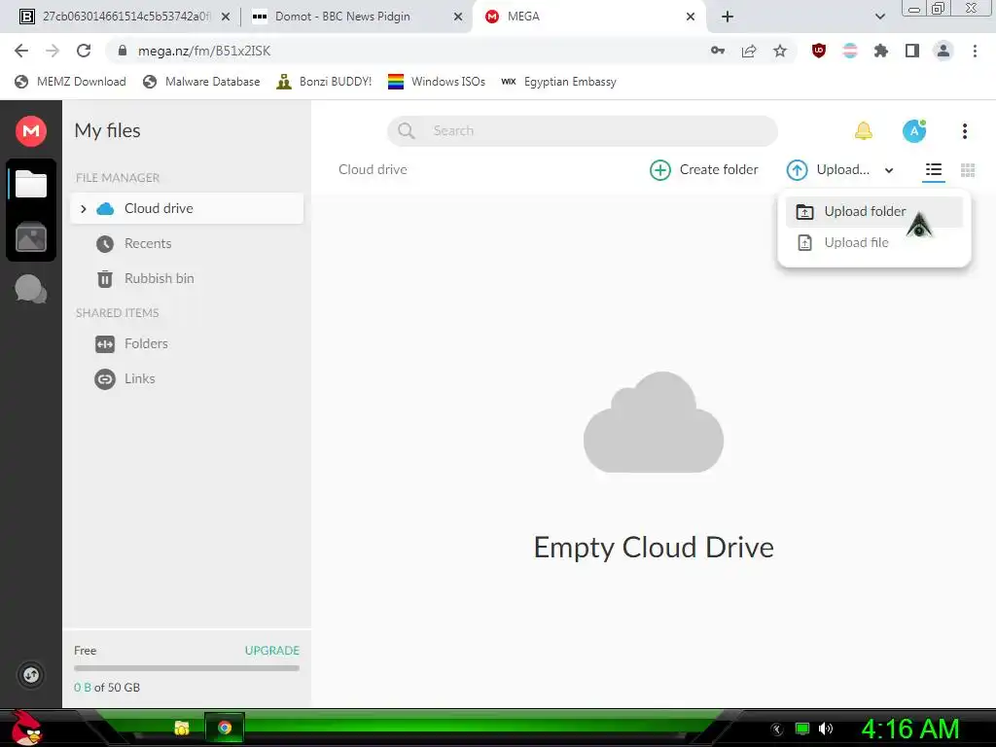Click the address bar URL mega.nz/fm/B51x2ISK

coord(204,51)
